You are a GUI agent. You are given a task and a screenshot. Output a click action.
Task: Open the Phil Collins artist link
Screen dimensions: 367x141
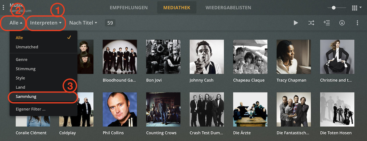113,133
